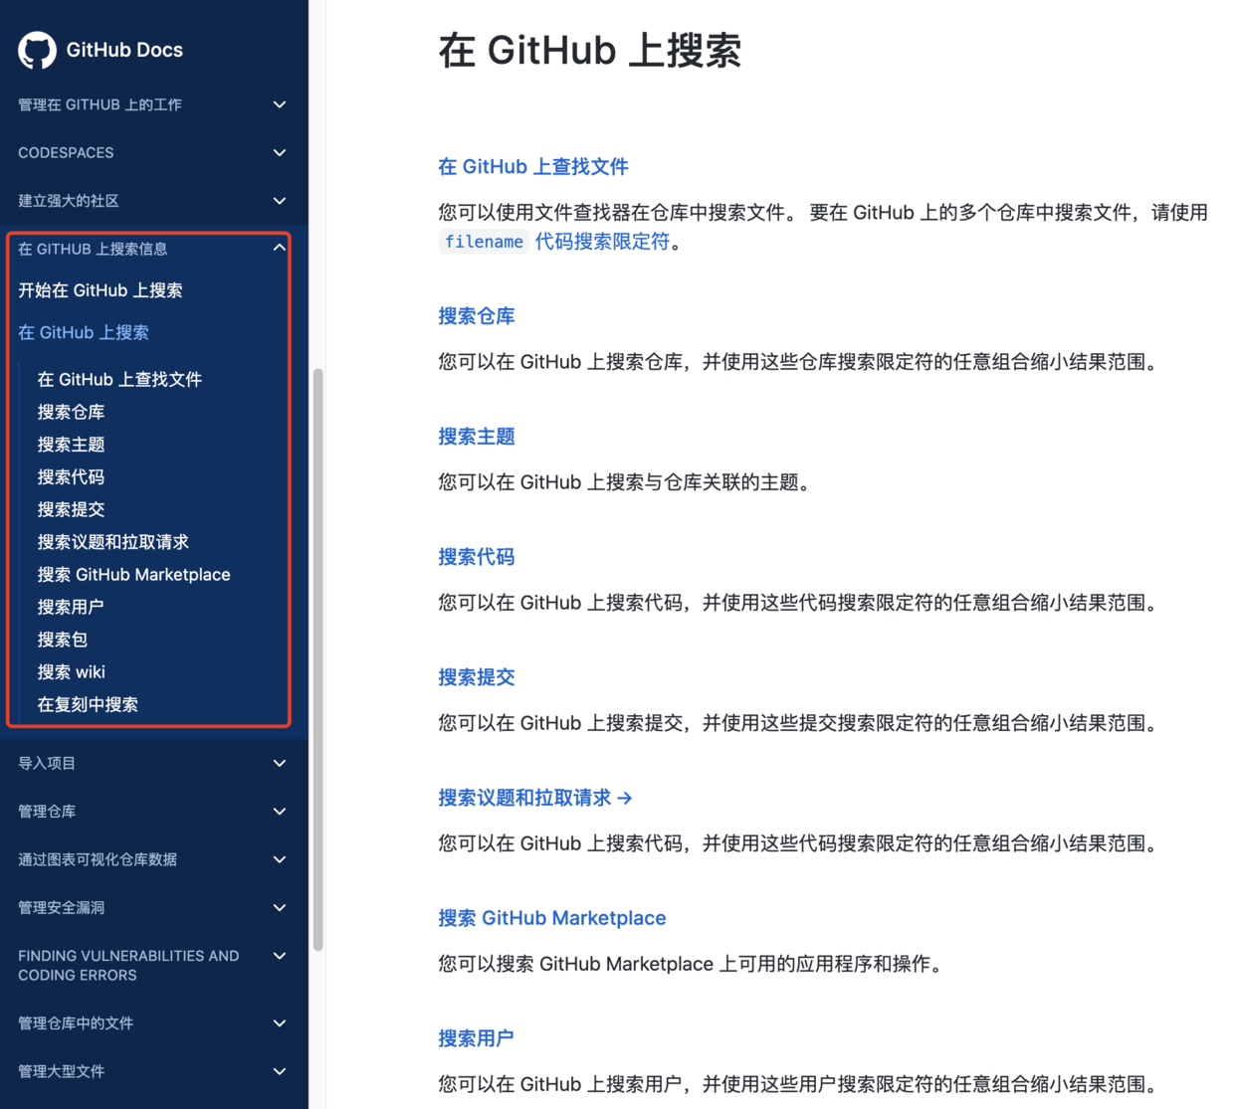Image resolution: width=1234 pixels, height=1109 pixels.
Task: Click the arrow icon beside 搜索议题和拉取请求
Action: pos(625,798)
